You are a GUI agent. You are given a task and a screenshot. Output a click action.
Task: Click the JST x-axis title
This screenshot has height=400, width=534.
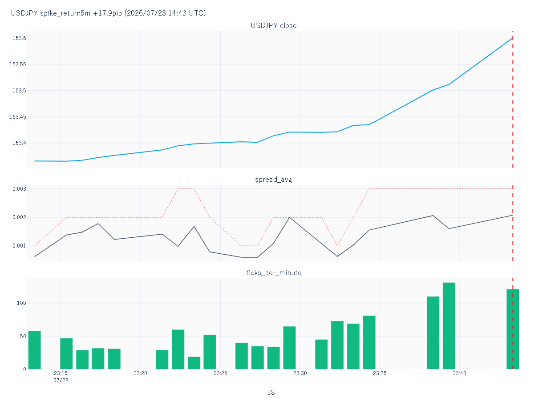tap(274, 392)
